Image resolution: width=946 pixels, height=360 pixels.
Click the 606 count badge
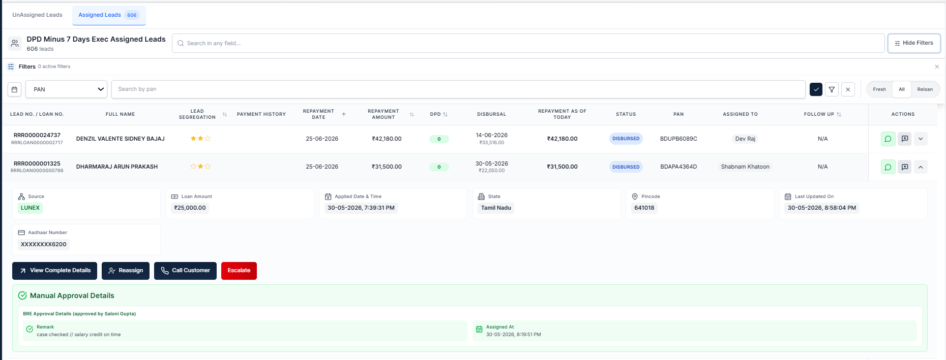point(132,15)
